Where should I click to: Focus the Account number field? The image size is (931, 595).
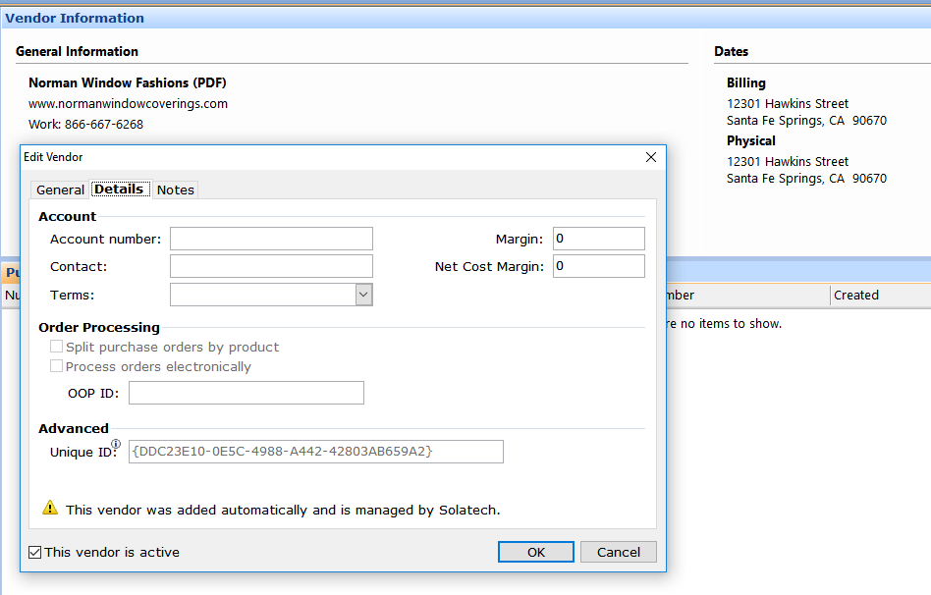click(271, 239)
